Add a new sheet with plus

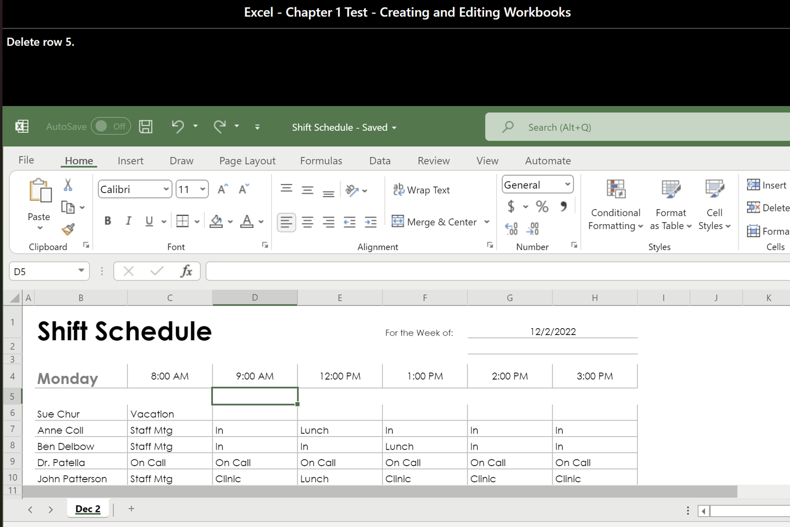(131, 509)
